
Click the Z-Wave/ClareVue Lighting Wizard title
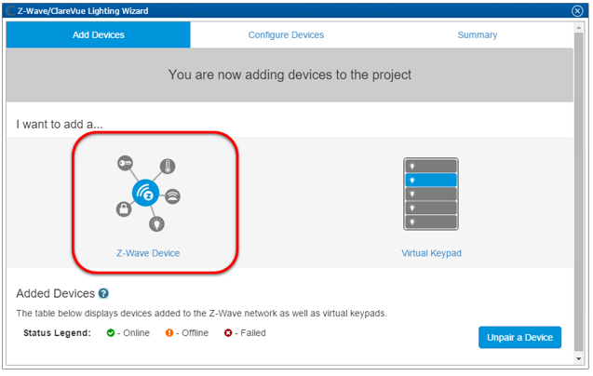pyautogui.click(x=83, y=11)
